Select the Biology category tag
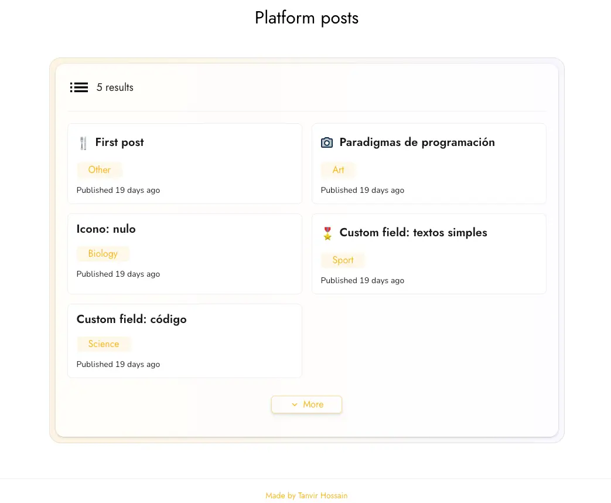The image size is (611, 503). [103, 254]
